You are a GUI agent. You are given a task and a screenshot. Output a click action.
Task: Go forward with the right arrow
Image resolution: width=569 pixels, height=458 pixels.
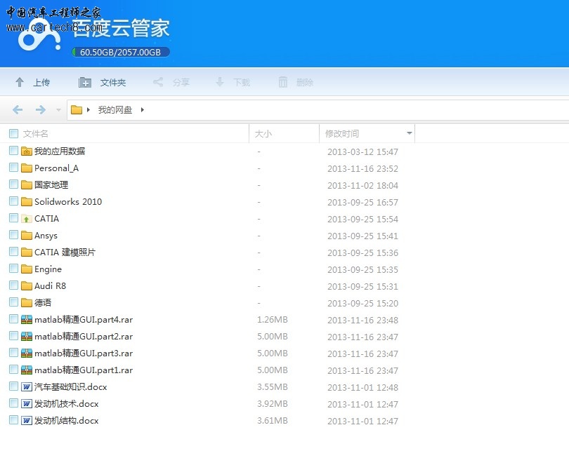(41, 109)
